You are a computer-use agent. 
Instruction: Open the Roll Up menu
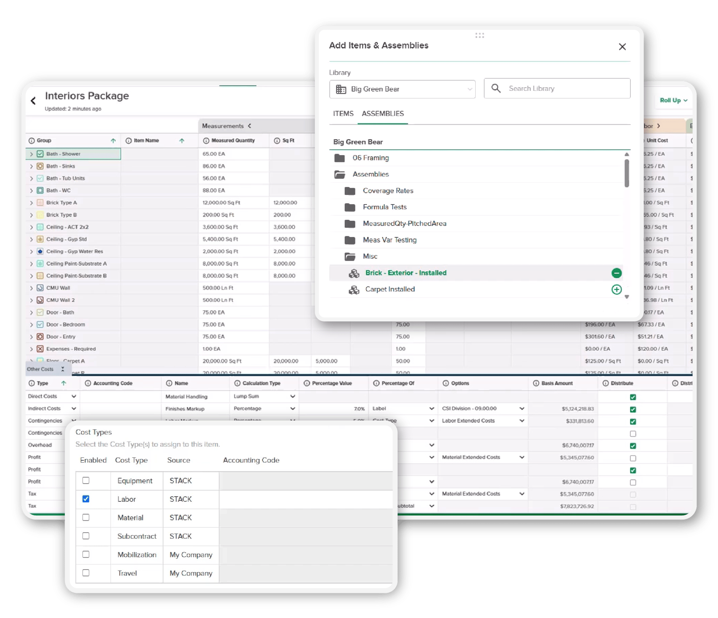point(673,100)
